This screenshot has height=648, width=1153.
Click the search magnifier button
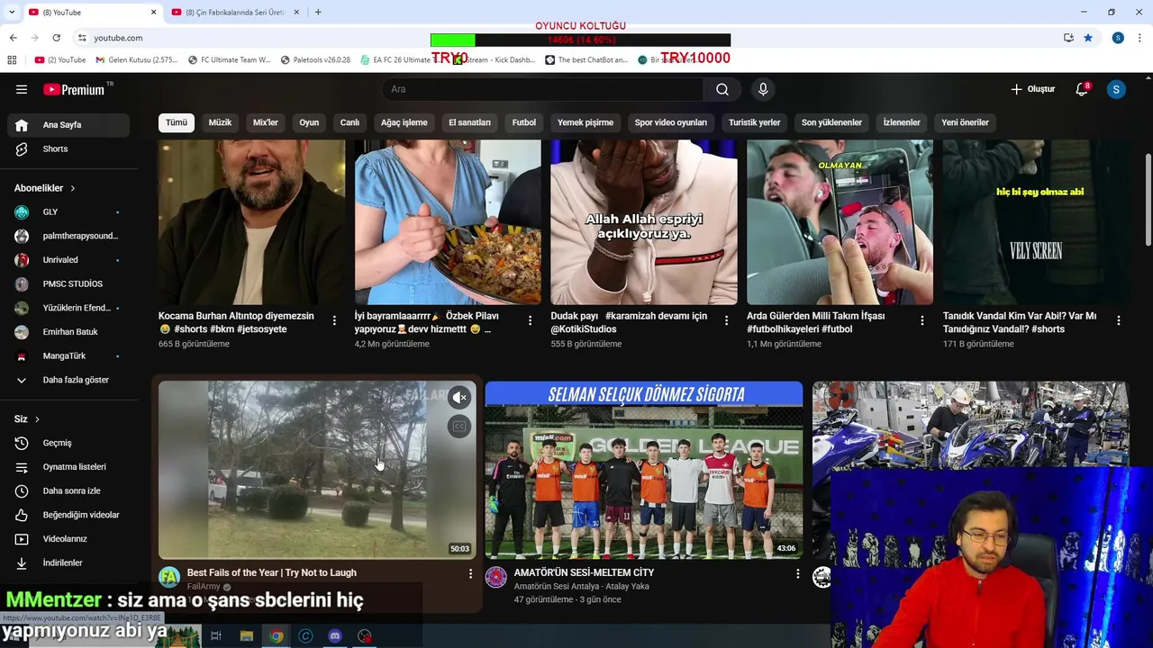point(722,89)
